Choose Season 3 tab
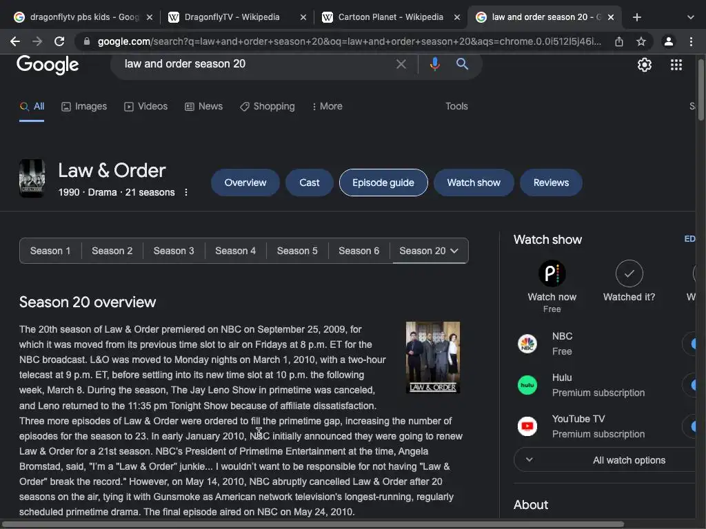The image size is (706, 529). pos(174,251)
